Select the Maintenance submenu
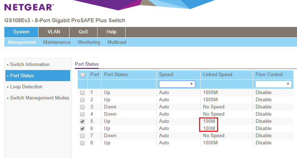The image size is (297, 158). point(57,42)
